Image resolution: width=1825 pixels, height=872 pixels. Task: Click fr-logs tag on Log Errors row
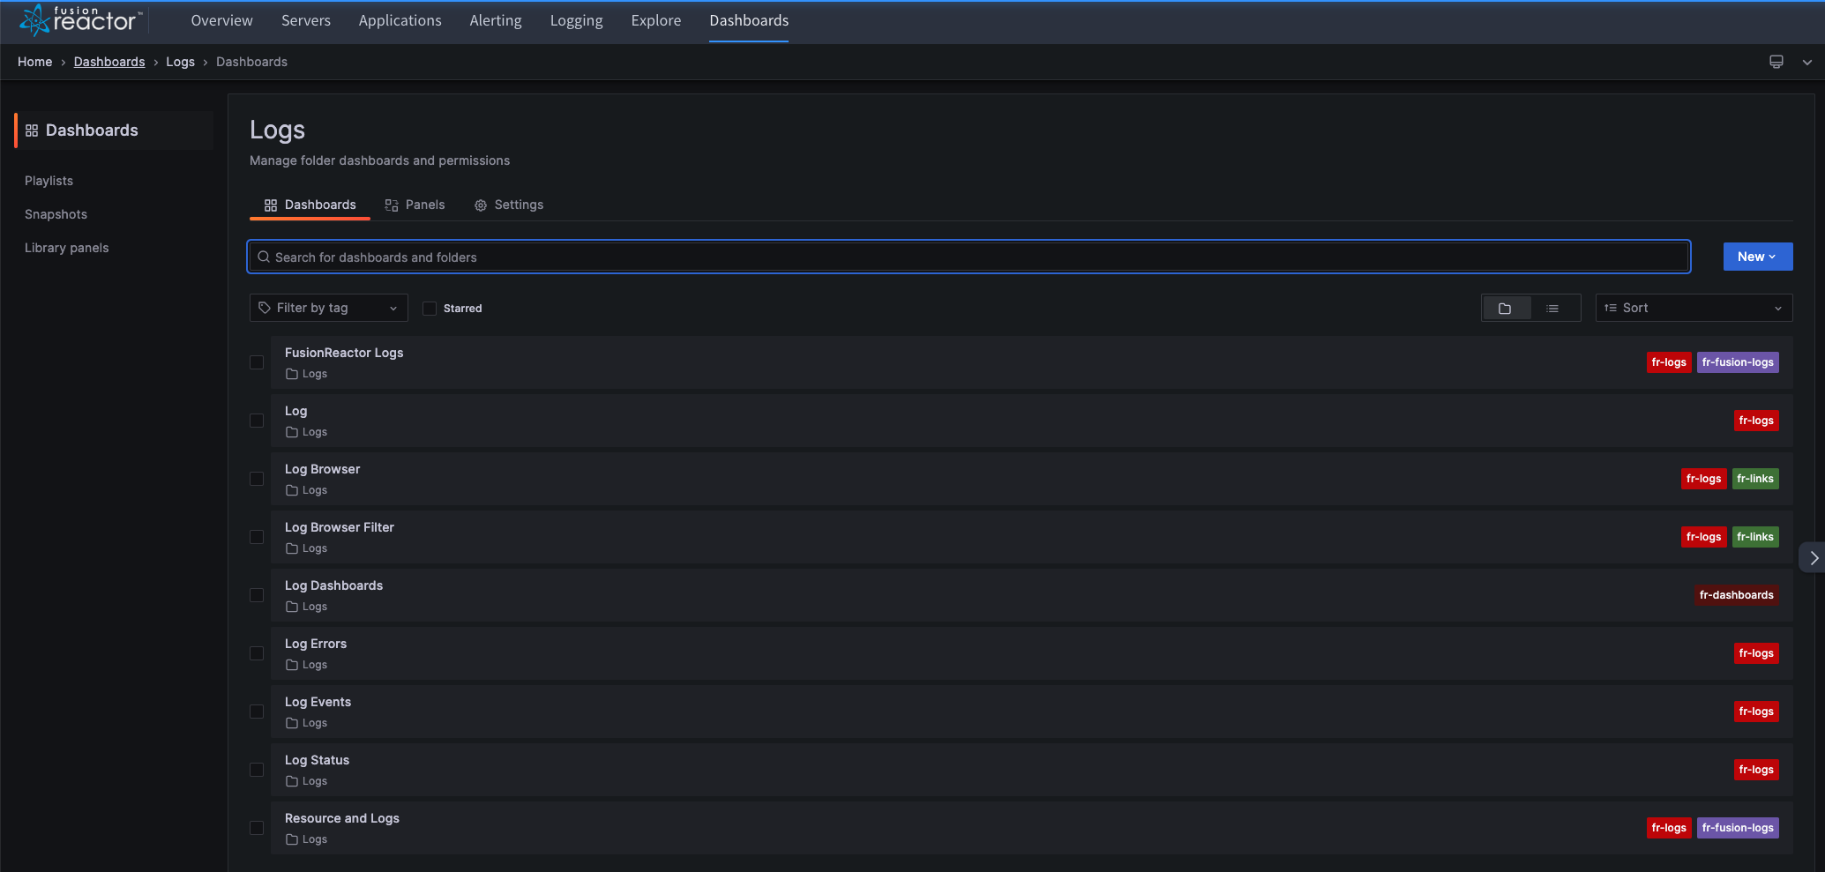[x=1756, y=653]
